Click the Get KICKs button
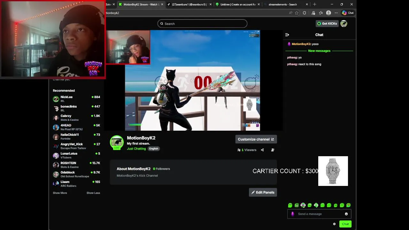Viewport: 409px width, 230px height. 327,24
